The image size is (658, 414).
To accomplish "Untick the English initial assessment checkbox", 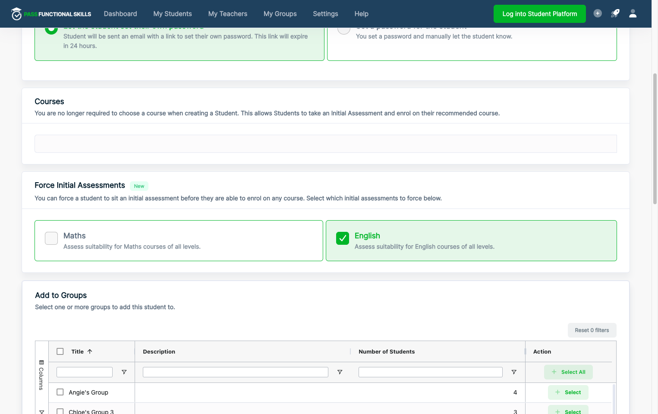I will click(x=343, y=238).
